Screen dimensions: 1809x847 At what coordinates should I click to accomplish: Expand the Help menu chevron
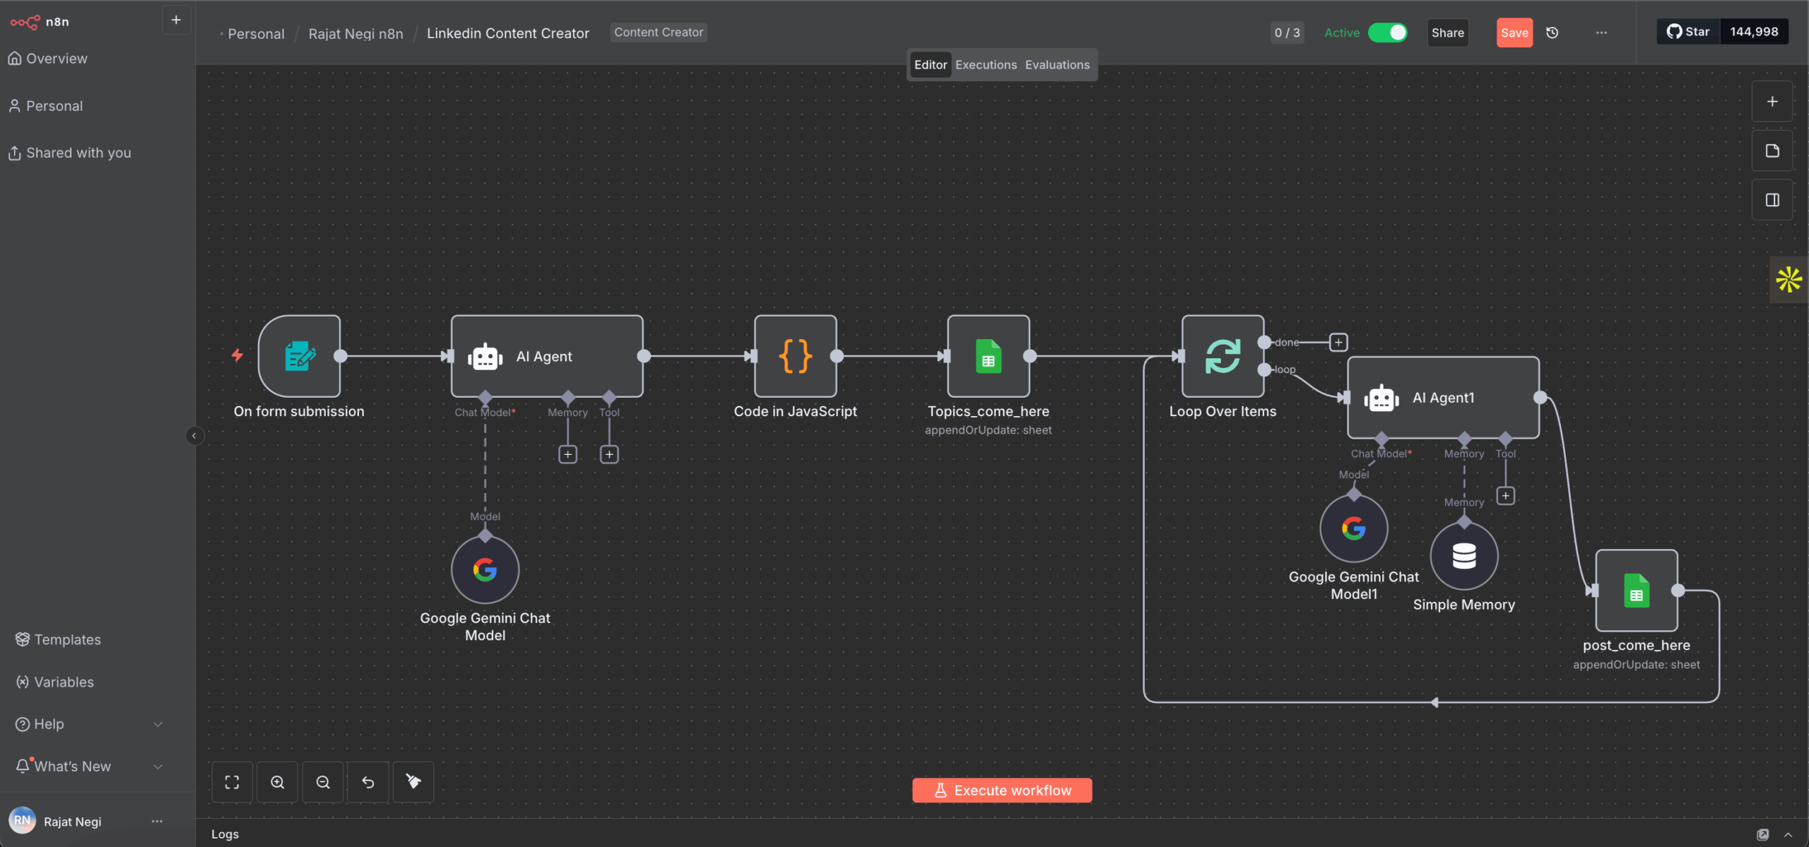click(158, 724)
